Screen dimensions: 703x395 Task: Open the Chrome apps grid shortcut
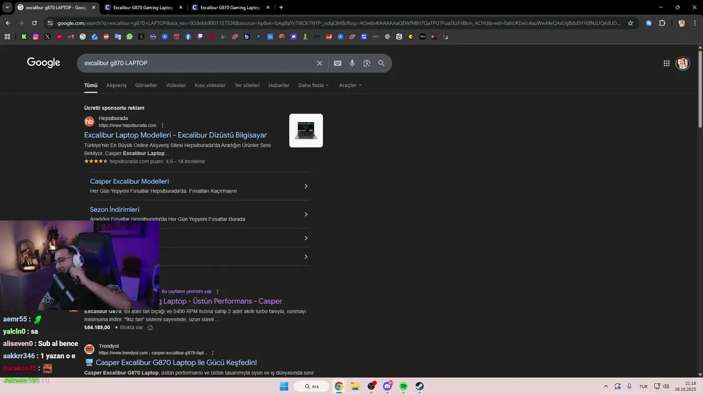click(x=7, y=37)
